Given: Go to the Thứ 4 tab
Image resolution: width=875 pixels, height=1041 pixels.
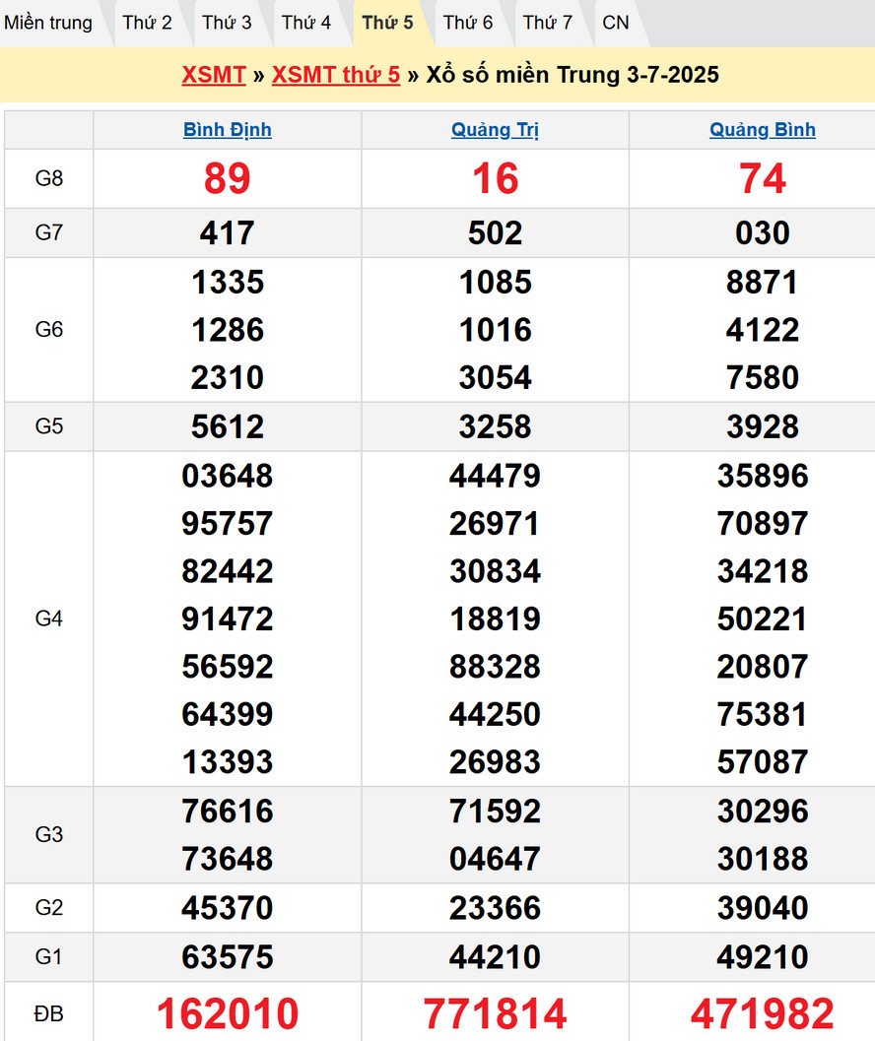Looking at the screenshot, I should click(x=306, y=23).
